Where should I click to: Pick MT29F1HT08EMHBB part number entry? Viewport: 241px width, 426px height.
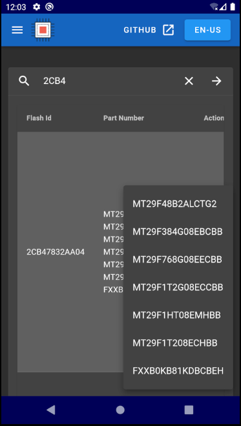[178, 315]
